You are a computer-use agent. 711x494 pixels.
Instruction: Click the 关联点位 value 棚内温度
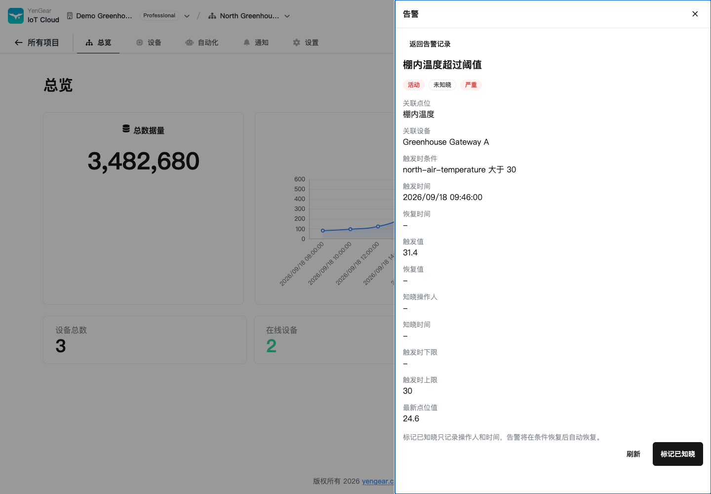[x=419, y=114]
